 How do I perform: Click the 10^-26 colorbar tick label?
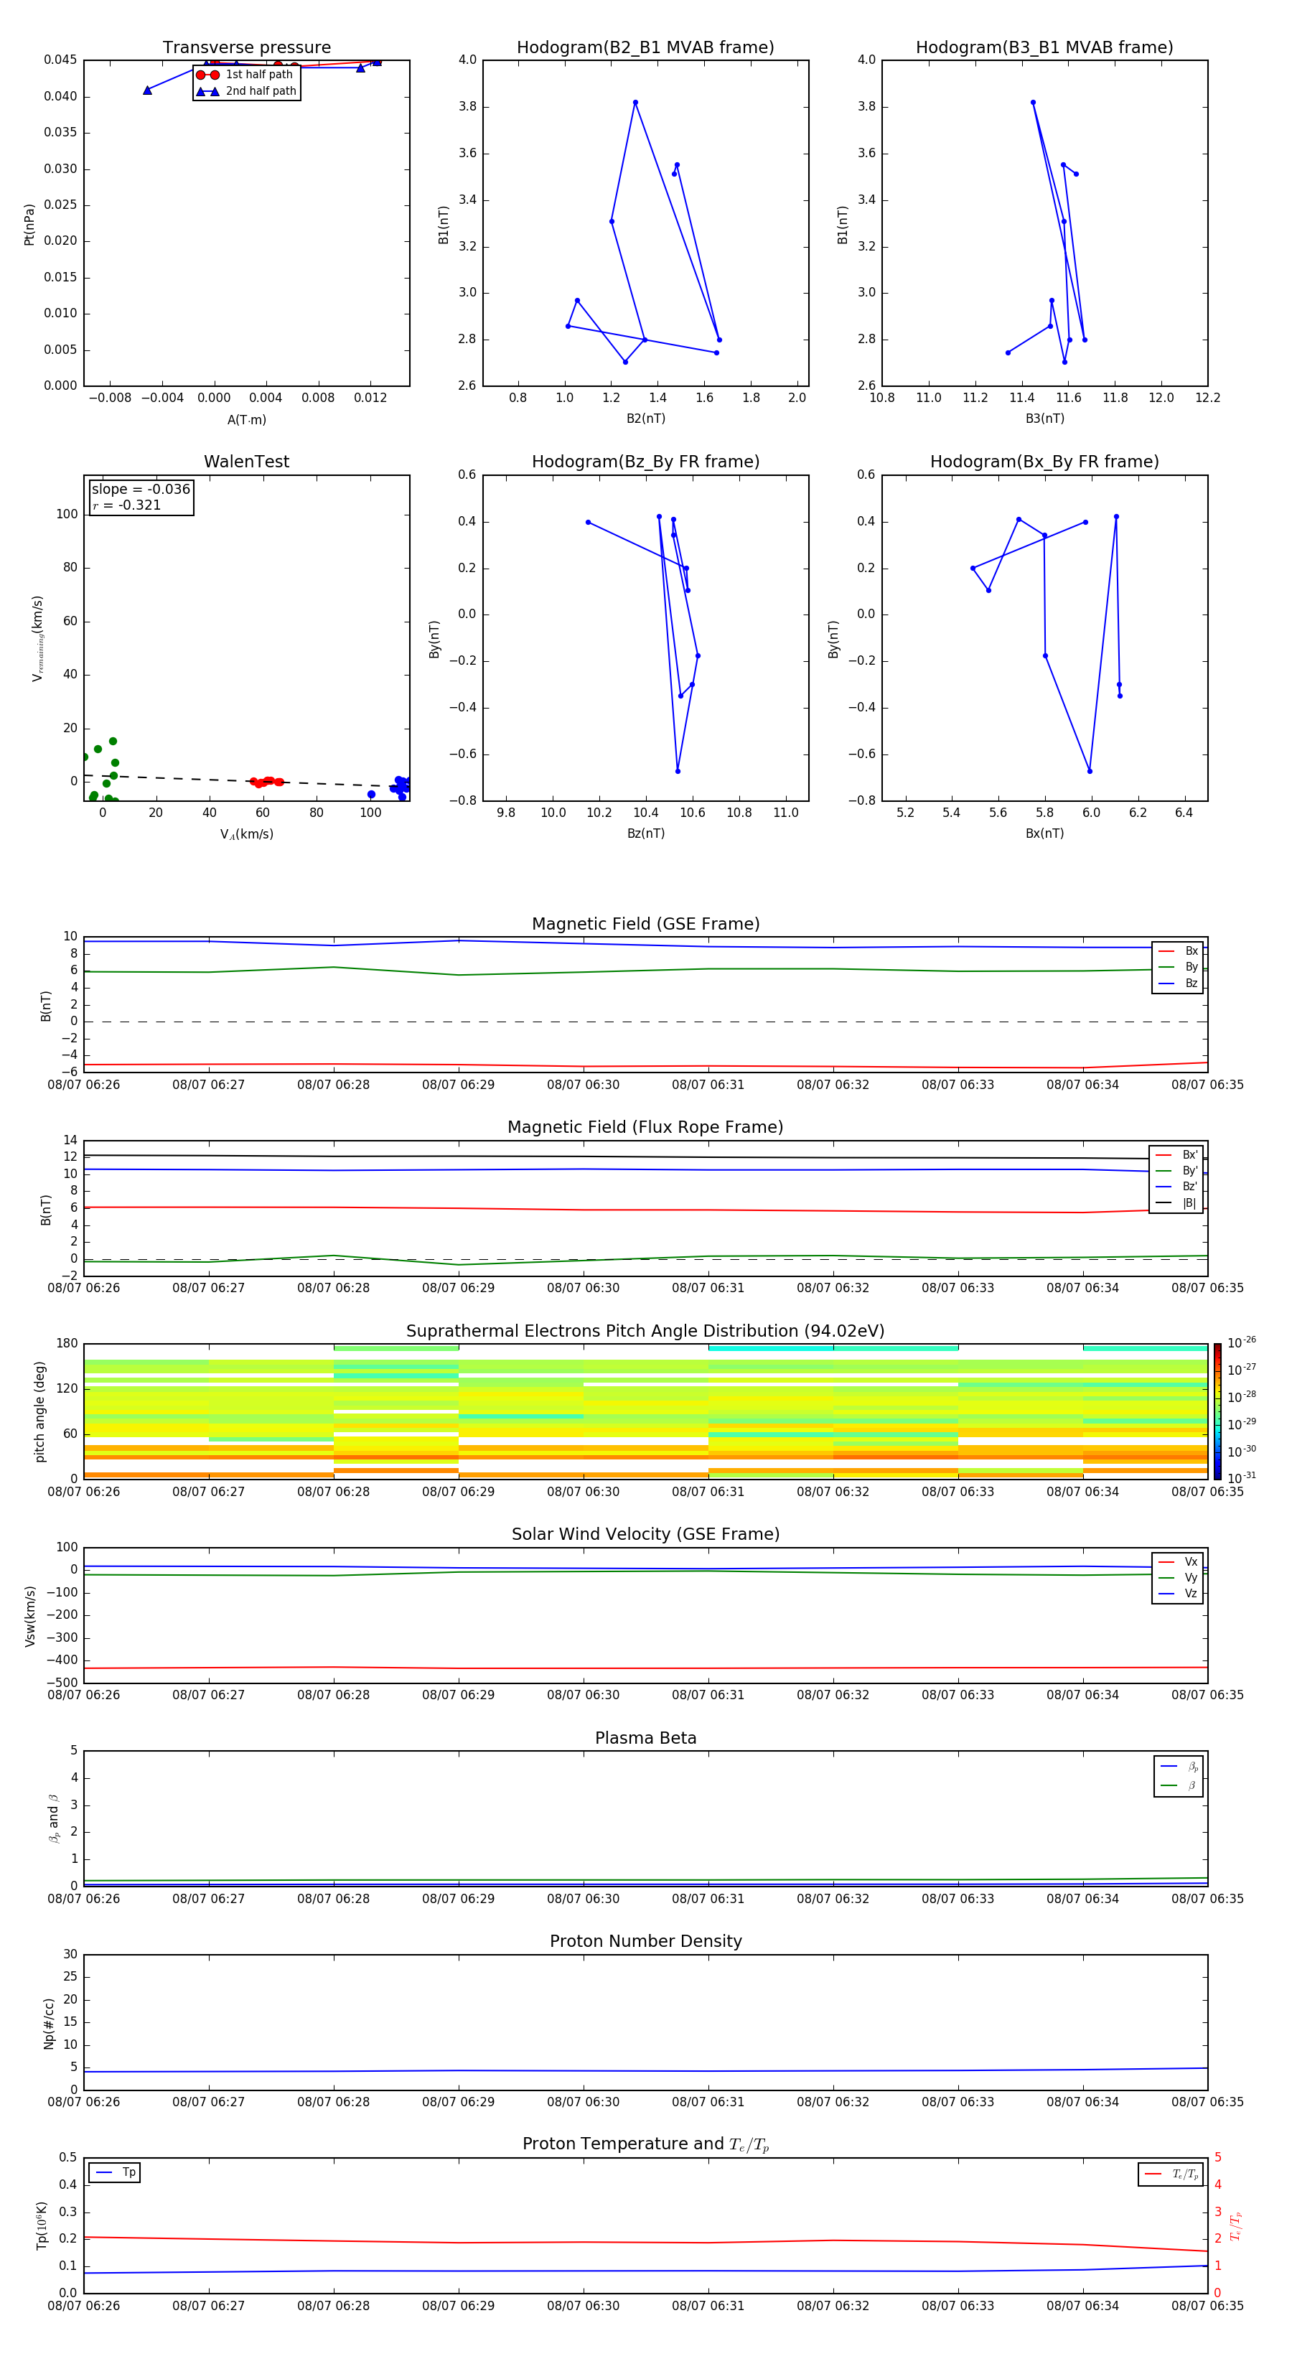coord(1242,1344)
